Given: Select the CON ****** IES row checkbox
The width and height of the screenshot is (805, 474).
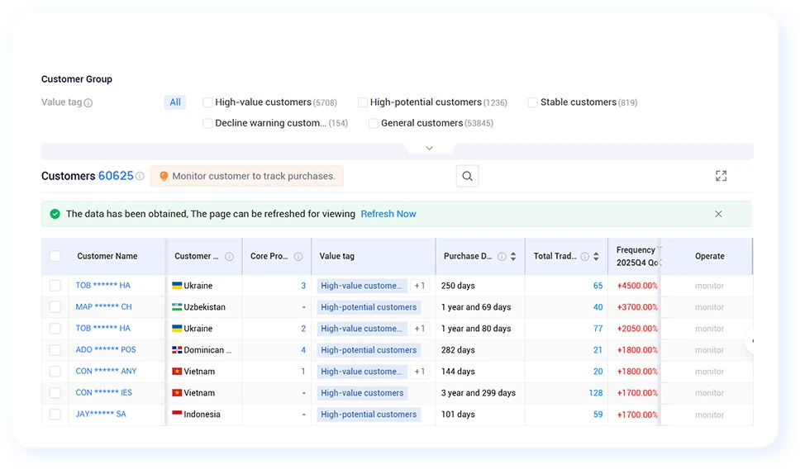Looking at the screenshot, I should click(x=55, y=393).
